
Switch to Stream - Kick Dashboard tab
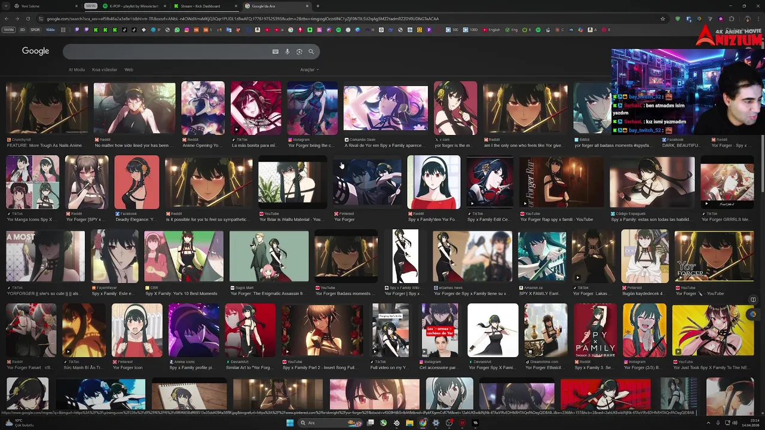point(203,6)
